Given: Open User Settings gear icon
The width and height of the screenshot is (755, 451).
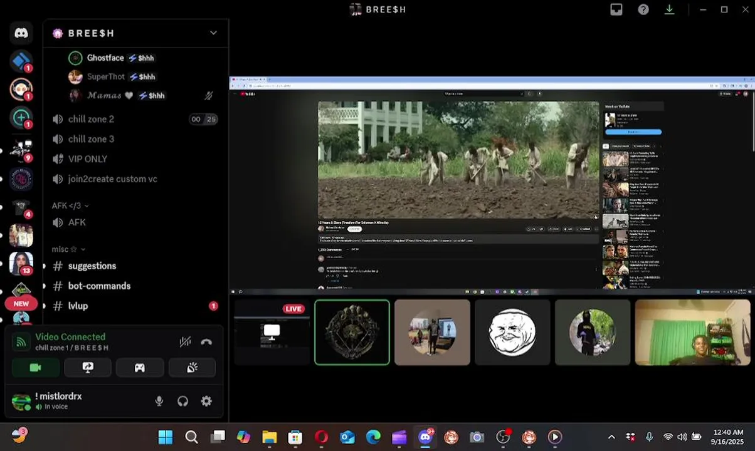Looking at the screenshot, I should (x=206, y=402).
